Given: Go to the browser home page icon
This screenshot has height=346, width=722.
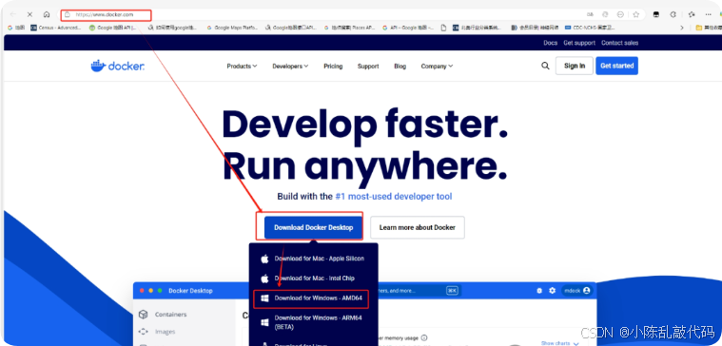Looking at the screenshot, I should pos(47,14).
